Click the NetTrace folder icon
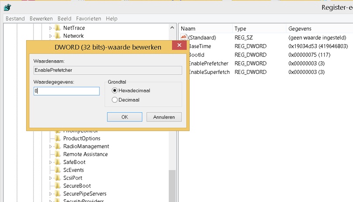Image resolution: width=353 pixels, height=202 pixels. 58,28
